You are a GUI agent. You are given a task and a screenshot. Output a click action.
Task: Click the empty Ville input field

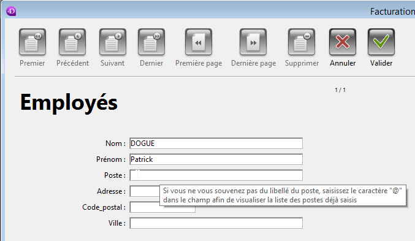pos(216,223)
